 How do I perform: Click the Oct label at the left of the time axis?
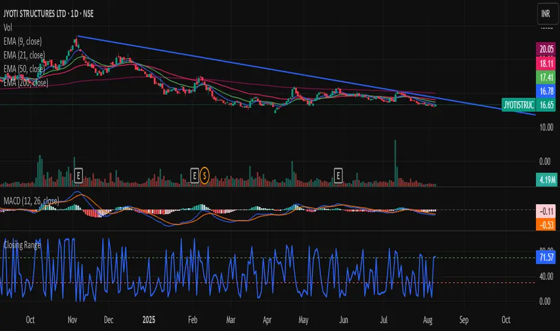(x=31, y=320)
